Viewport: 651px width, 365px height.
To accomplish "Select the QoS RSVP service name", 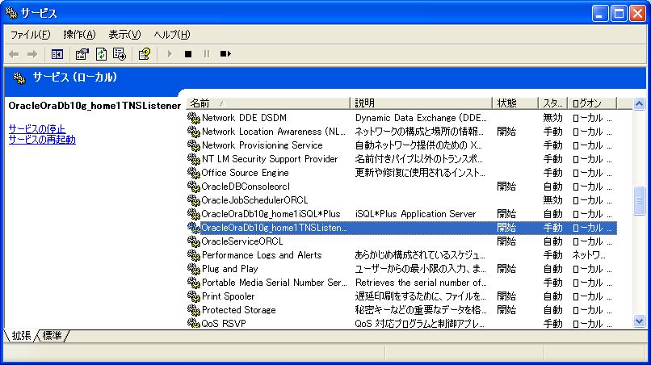I will tap(224, 324).
